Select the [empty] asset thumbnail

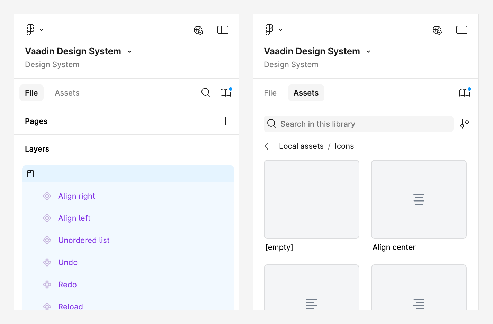(312, 199)
